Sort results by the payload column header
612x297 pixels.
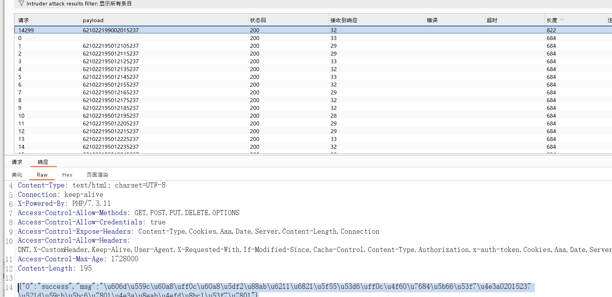click(x=93, y=20)
